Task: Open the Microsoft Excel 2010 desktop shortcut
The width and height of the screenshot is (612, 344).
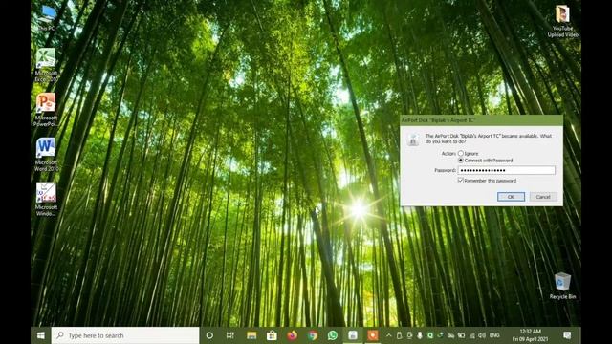Action: 46,65
